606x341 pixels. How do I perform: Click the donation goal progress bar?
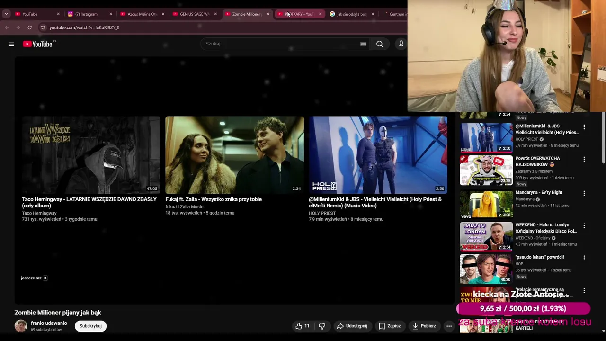click(x=523, y=308)
